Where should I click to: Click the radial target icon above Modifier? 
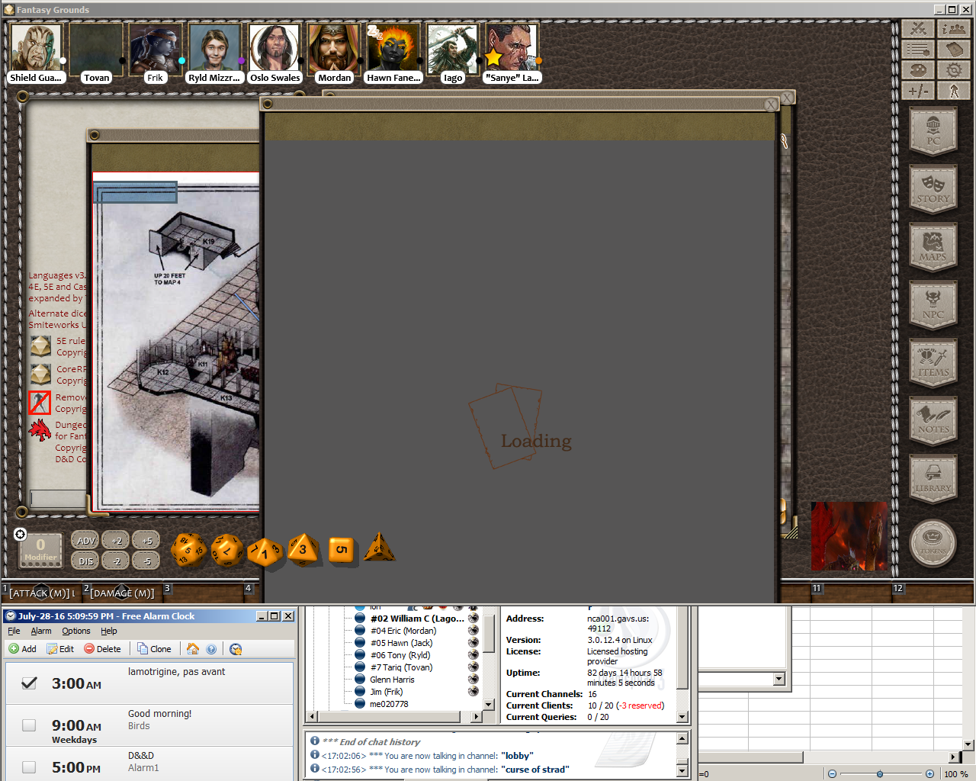point(21,534)
